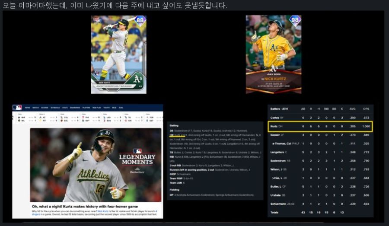
Task: Click the Team RISP line
Action: coord(182,178)
